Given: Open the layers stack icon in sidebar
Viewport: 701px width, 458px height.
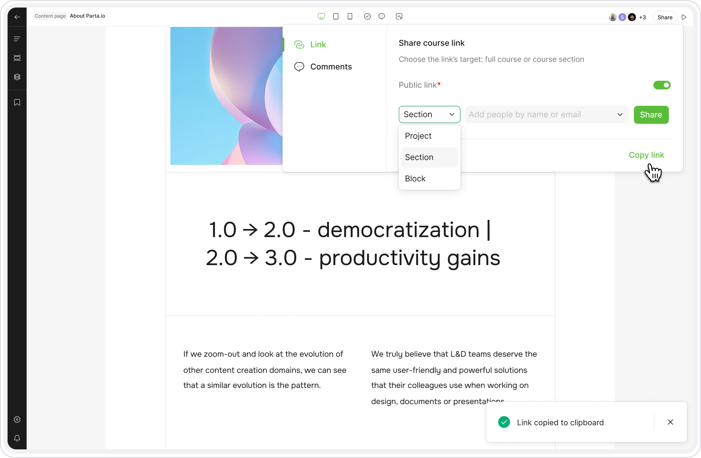Looking at the screenshot, I should pos(17,77).
